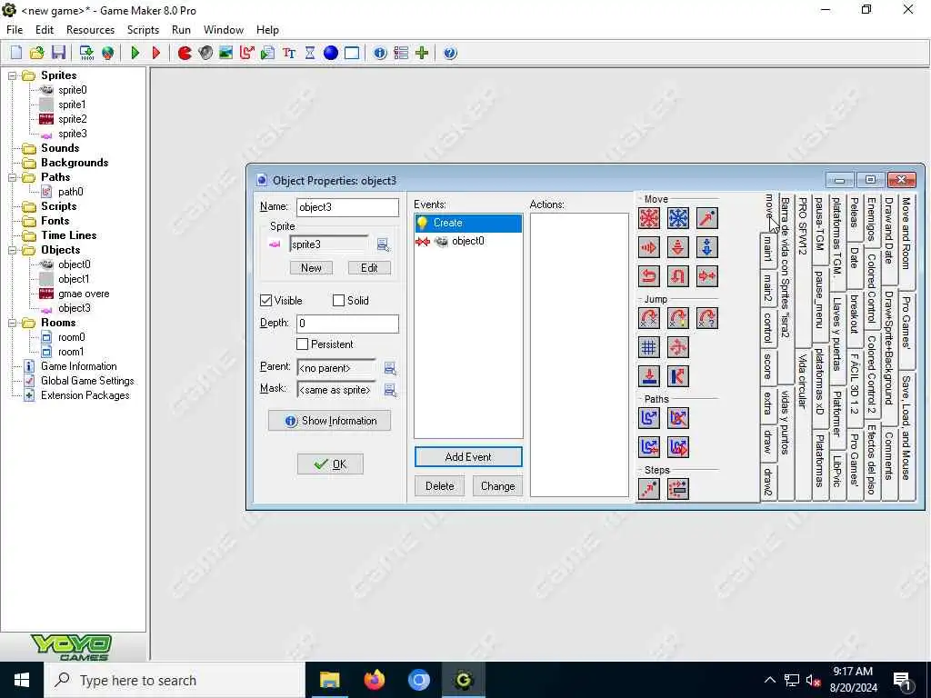This screenshot has width=931, height=698.
Task: Click the Windows Start button
Action: pos(22,680)
